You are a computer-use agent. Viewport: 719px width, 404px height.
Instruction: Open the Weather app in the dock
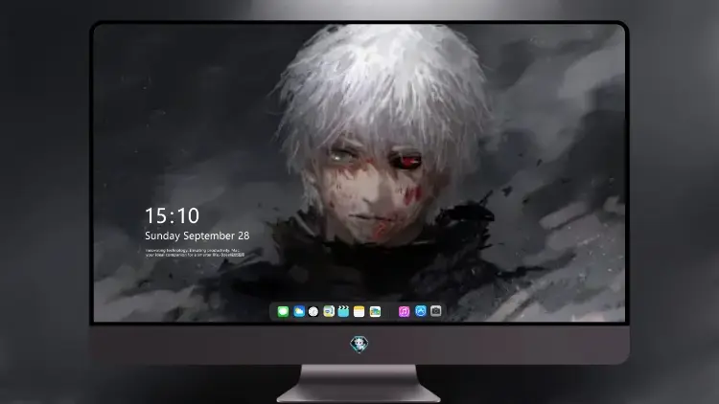pos(298,311)
